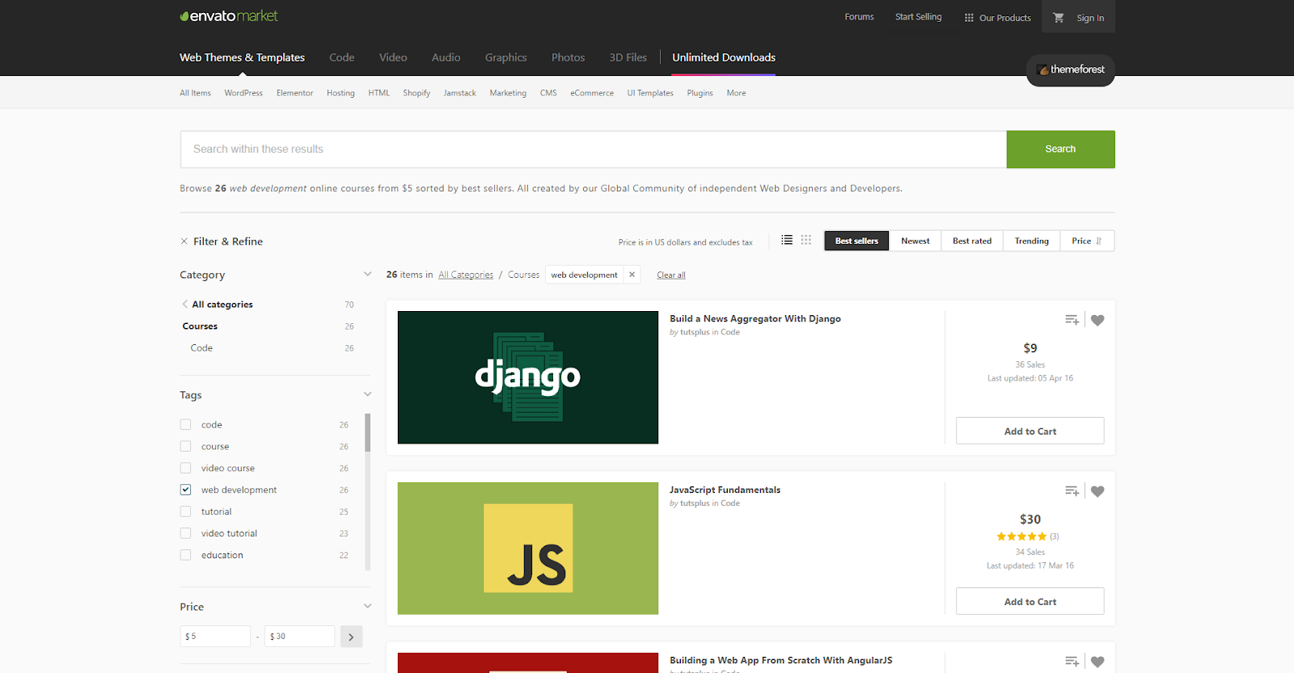Click the Sign In link
Image resolution: width=1294 pixels, height=673 pixels.
pos(1090,18)
